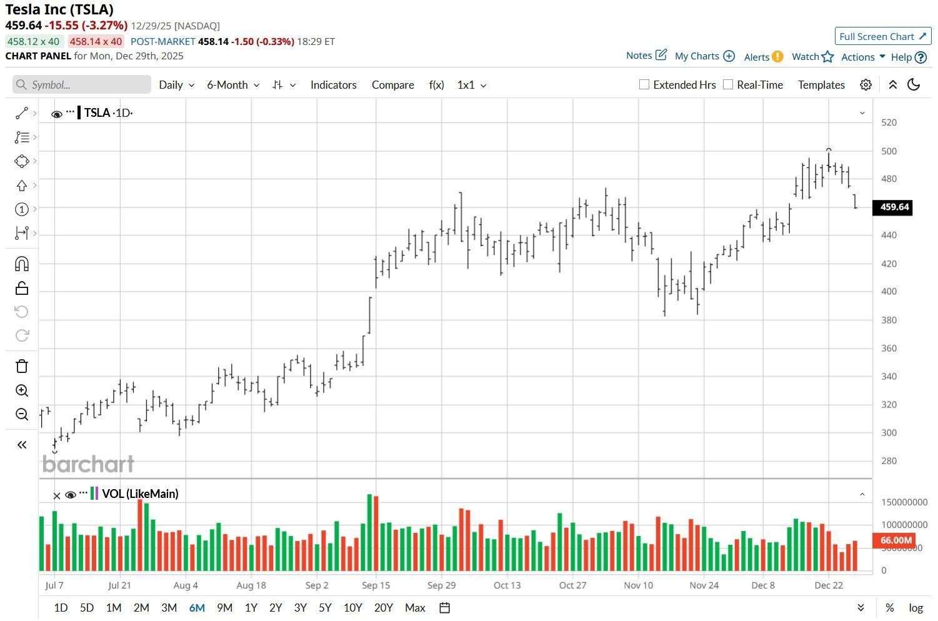This screenshot has height=621, width=938.
Task: Choose the shapes drawing tool
Action: (x=22, y=161)
